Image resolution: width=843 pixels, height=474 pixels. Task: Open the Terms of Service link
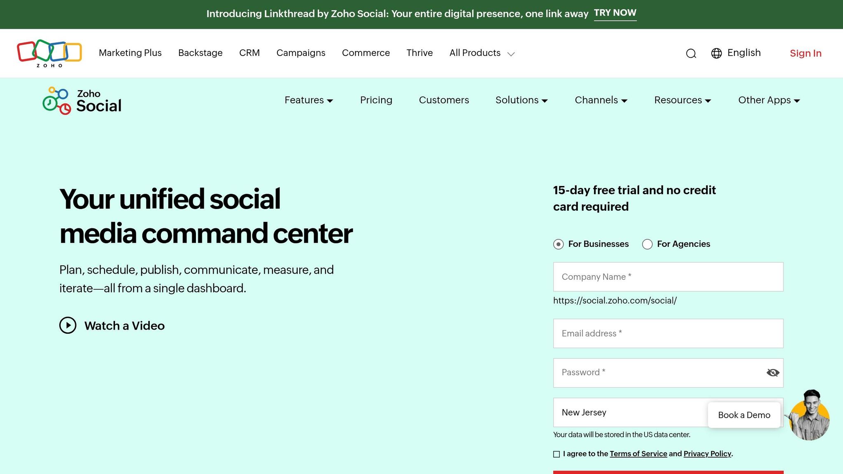pyautogui.click(x=638, y=454)
